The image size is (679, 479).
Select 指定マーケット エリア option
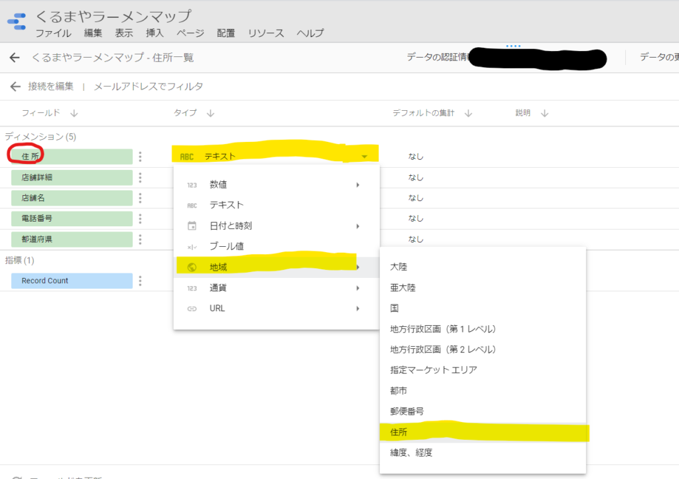483,370
